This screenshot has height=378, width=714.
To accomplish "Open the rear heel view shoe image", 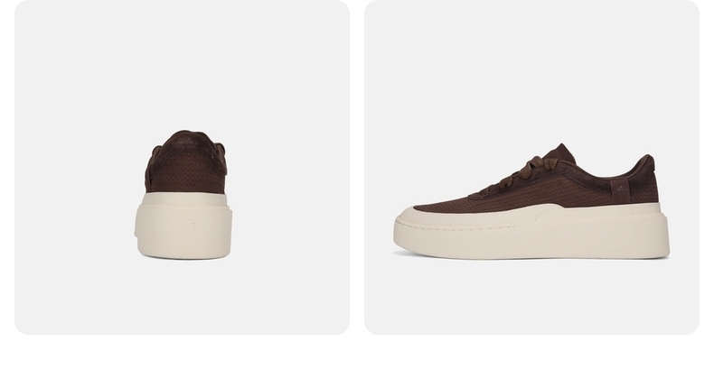I will tap(183, 167).
